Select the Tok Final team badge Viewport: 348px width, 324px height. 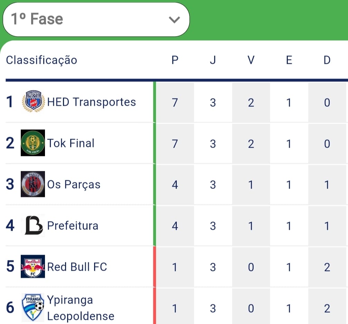tap(33, 143)
